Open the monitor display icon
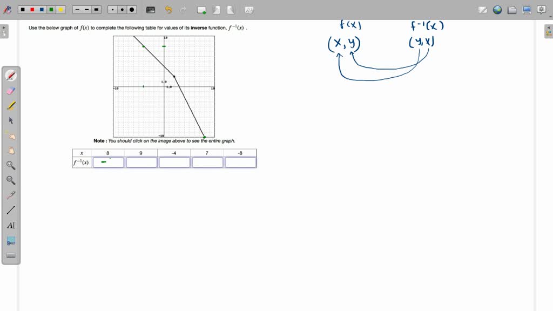Screen dimensions: 553x311 pos(526,9)
